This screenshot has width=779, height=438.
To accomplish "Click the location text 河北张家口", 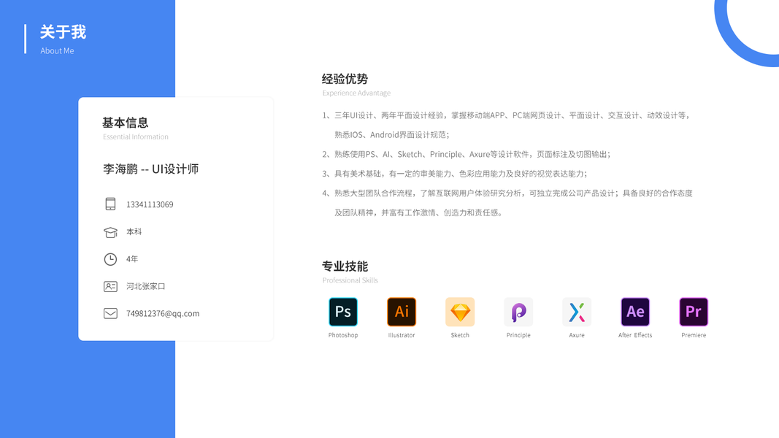I will pyautogui.click(x=145, y=286).
